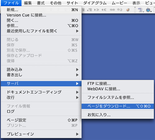
Task: Open the ダイアグラム menu
Action: 95,3
